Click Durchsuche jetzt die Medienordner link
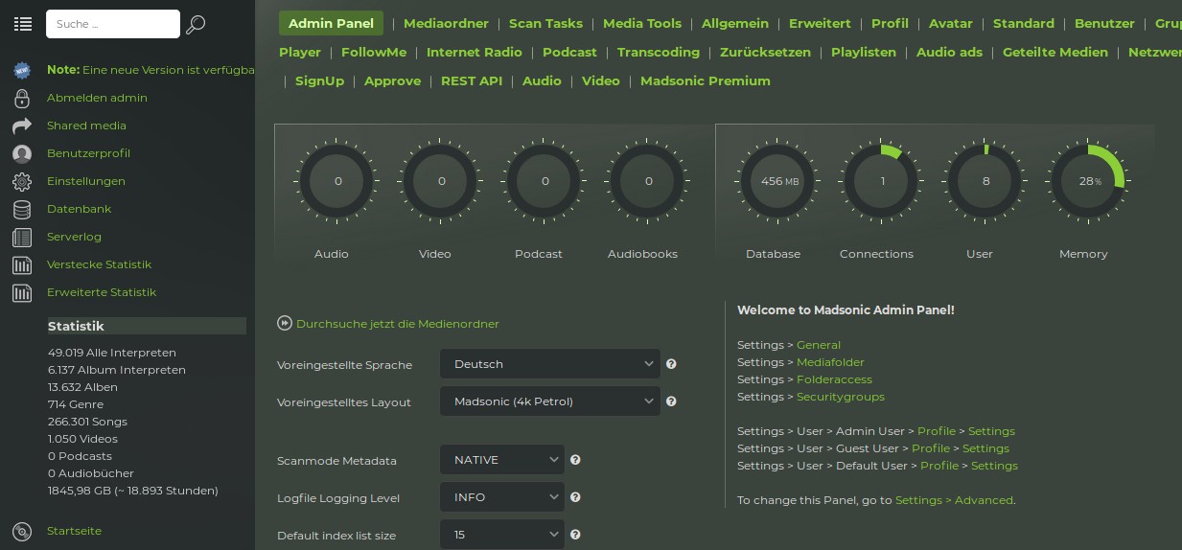 397,324
